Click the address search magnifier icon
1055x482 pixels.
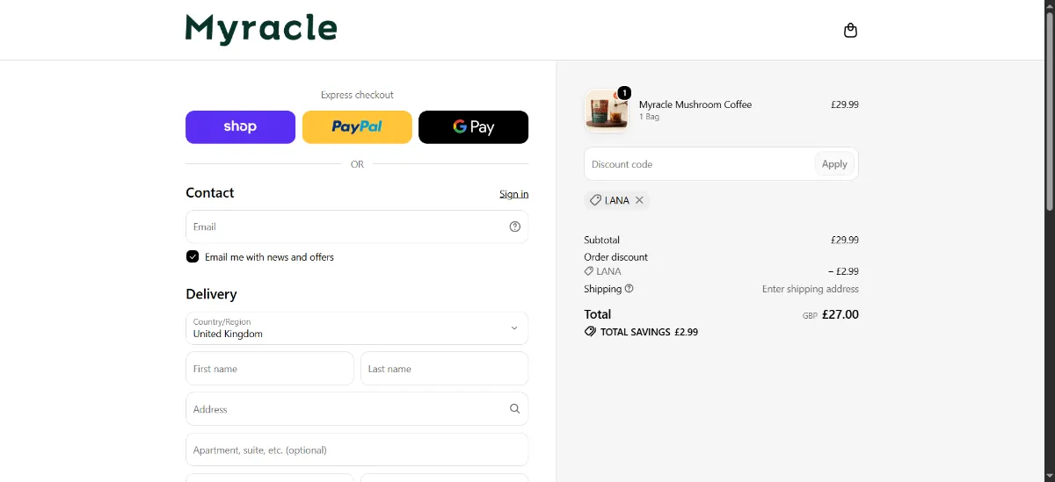(x=515, y=408)
